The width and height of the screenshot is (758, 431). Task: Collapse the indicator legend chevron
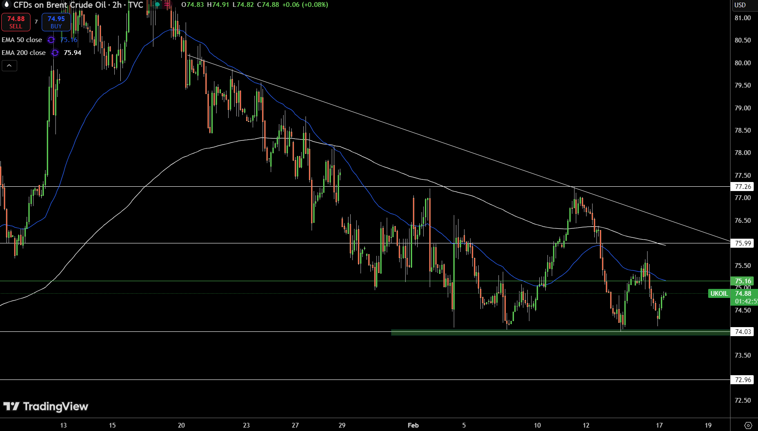coord(9,66)
